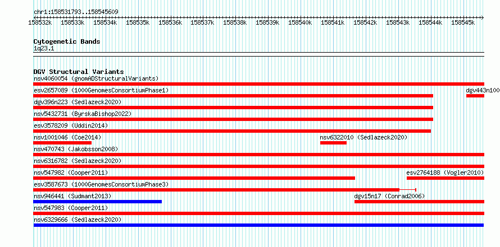Click the 158532k ruler tick label
This screenshot has width=500, height=247.
tap(40, 22)
